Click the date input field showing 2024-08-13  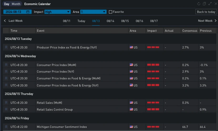(15, 12)
